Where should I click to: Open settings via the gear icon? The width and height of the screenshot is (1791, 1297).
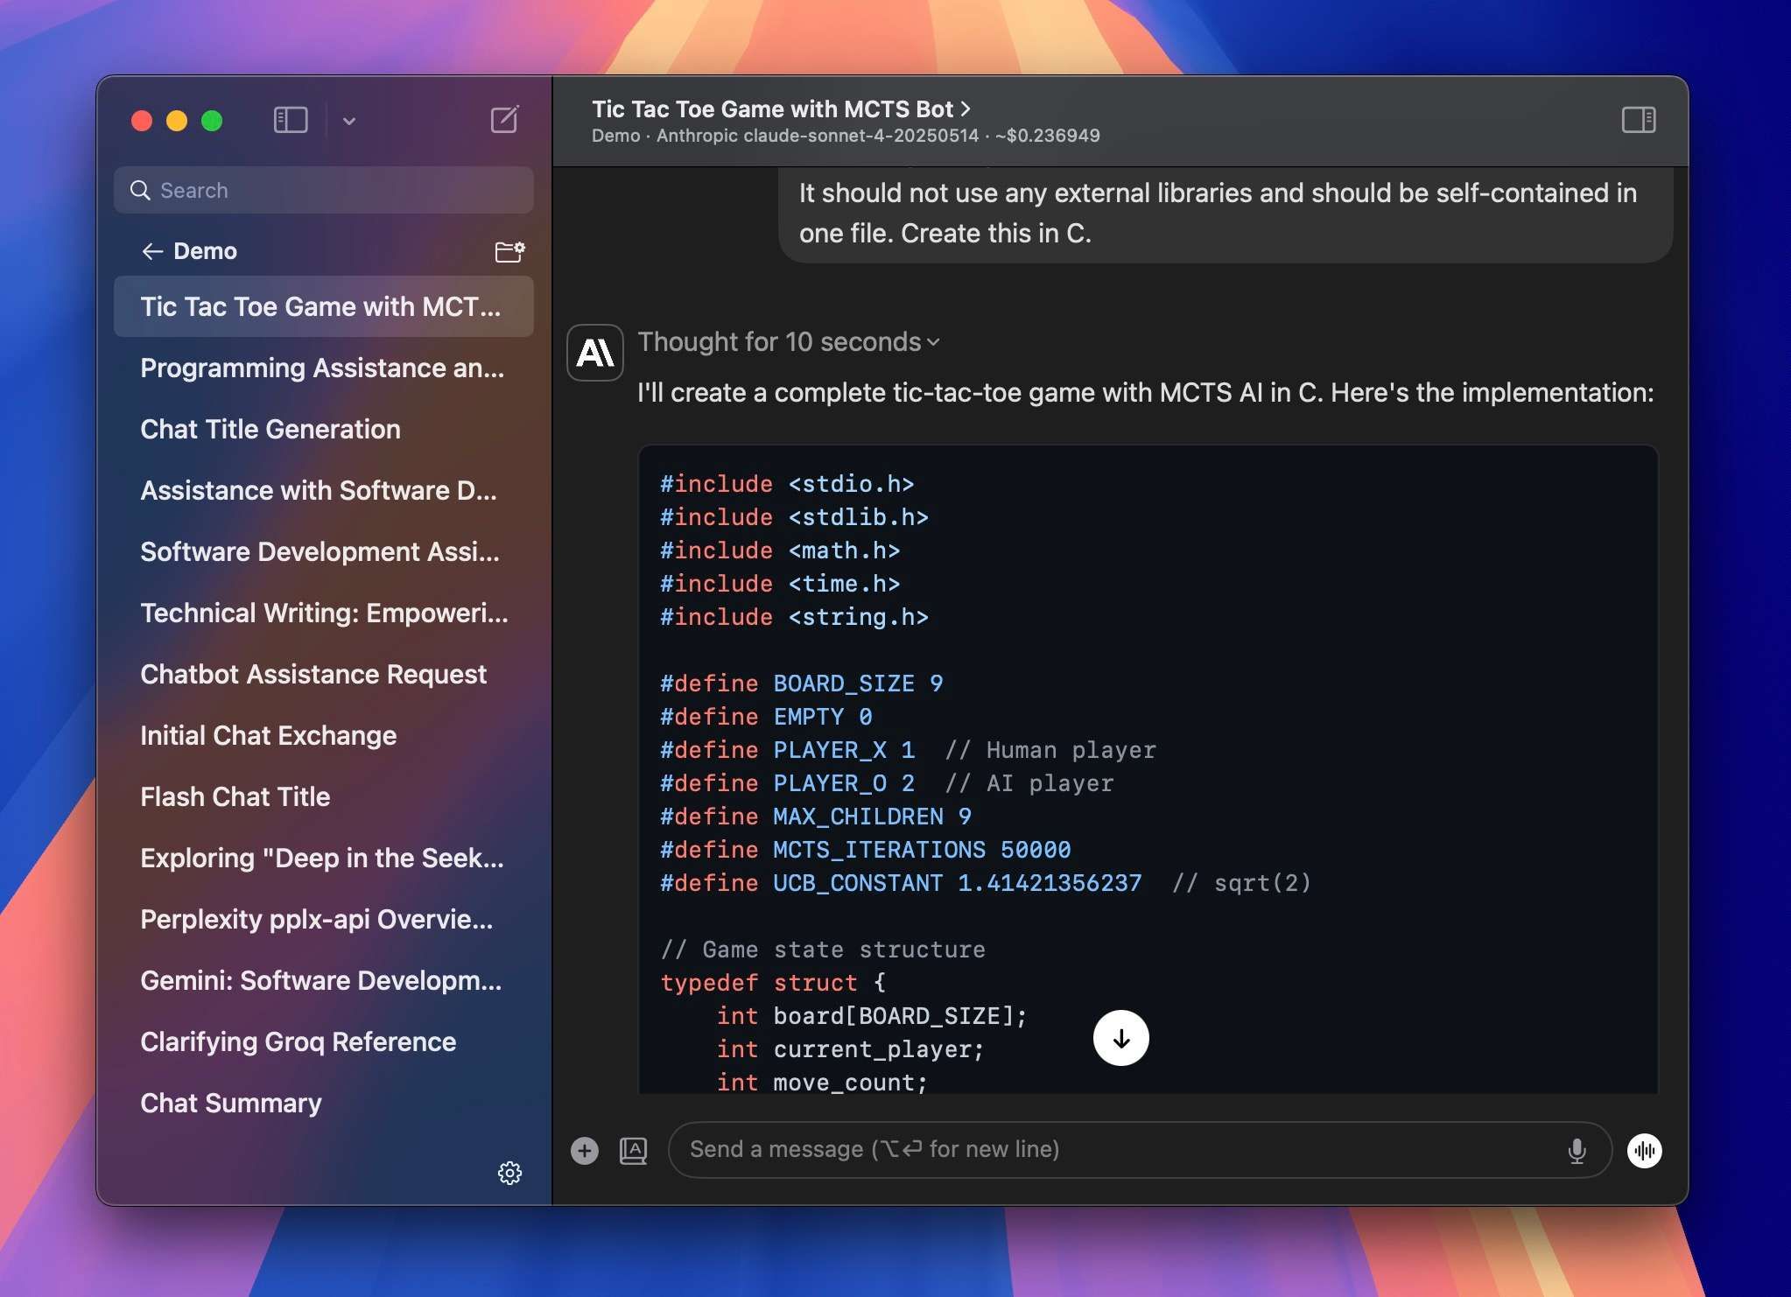point(510,1173)
